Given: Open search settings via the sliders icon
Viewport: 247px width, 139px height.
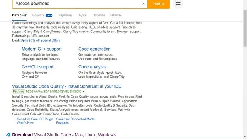Looking at the screenshot, I should pyautogui.click(x=178, y=3).
